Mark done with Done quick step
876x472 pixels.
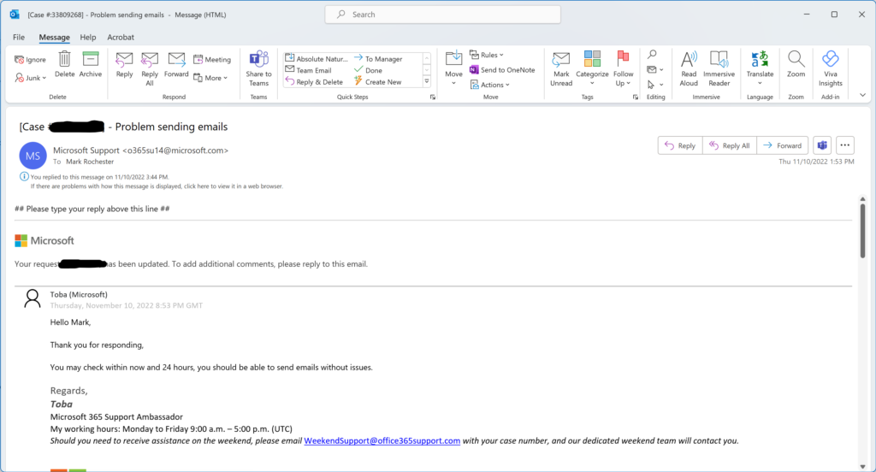(368, 70)
